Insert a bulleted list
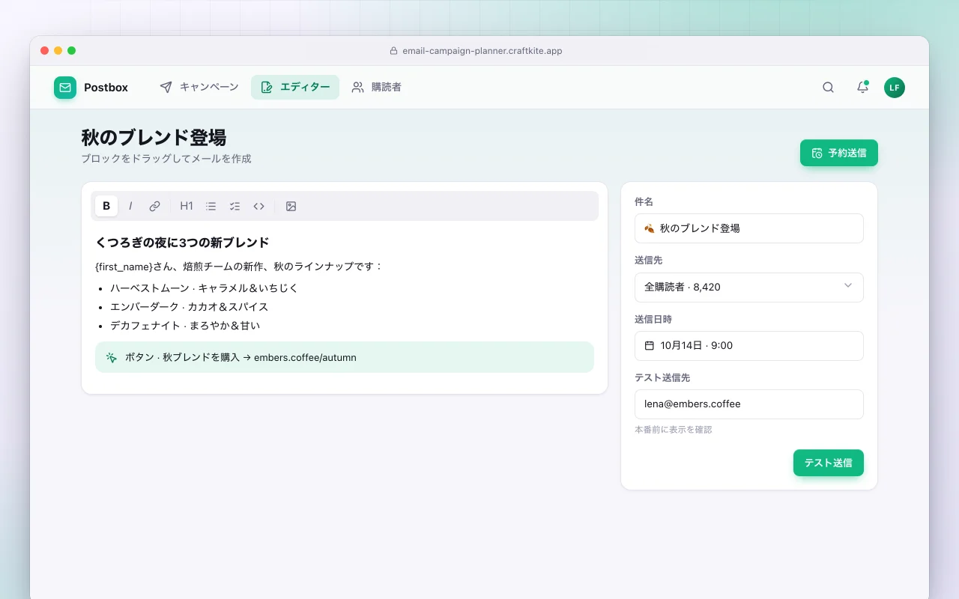 211,206
